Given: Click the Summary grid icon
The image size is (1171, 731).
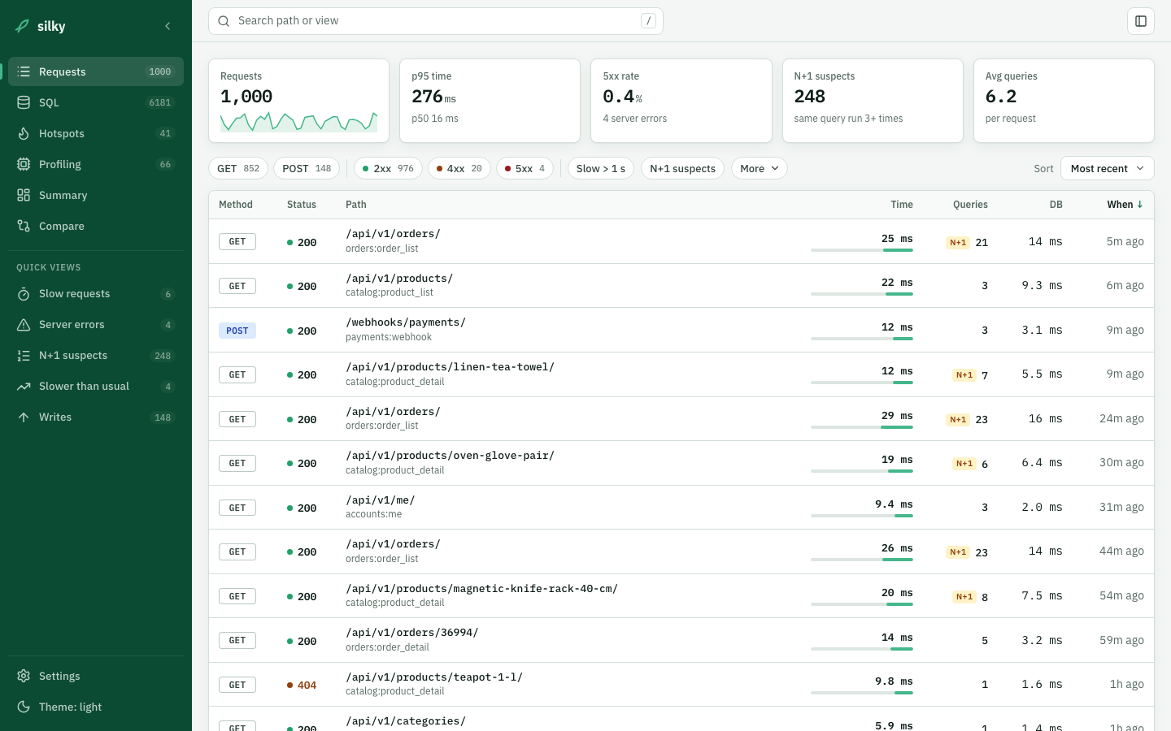Looking at the screenshot, I should (x=24, y=195).
